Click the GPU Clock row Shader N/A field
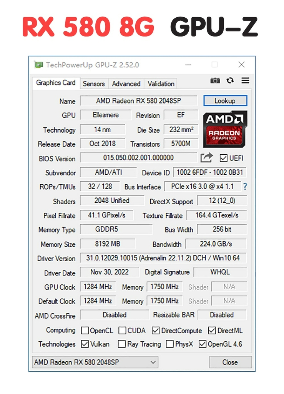The image size is (284, 394). pyautogui.click(x=229, y=287)
